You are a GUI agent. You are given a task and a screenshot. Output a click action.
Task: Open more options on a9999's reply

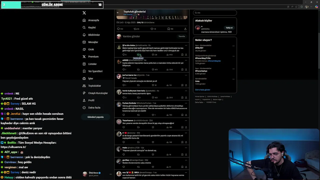tap(186, 60)
